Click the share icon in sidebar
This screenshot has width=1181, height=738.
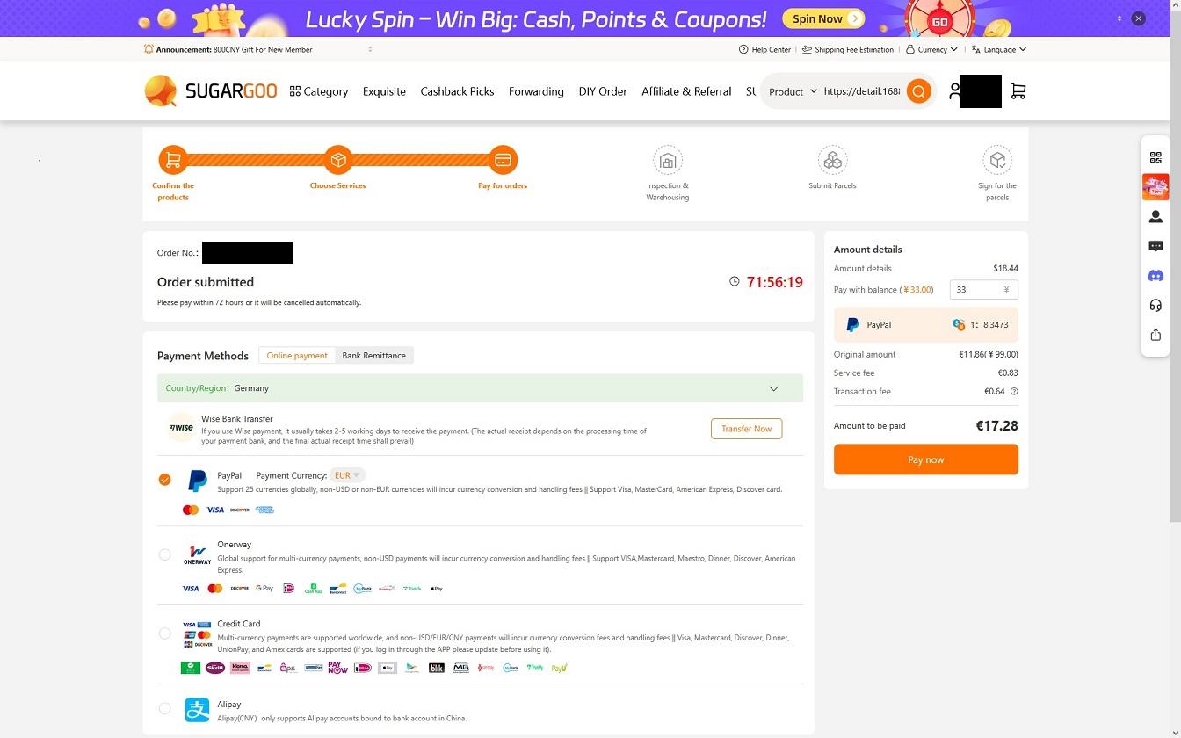pyautogui.click(x=1156, y=335)
